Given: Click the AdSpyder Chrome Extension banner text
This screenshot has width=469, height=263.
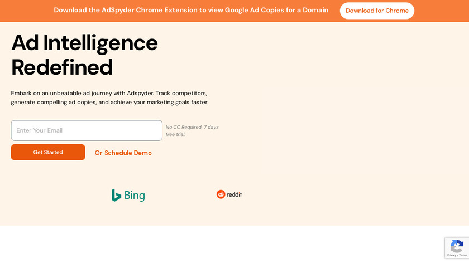Looking at the screenshot, I should tap(191, 10).
